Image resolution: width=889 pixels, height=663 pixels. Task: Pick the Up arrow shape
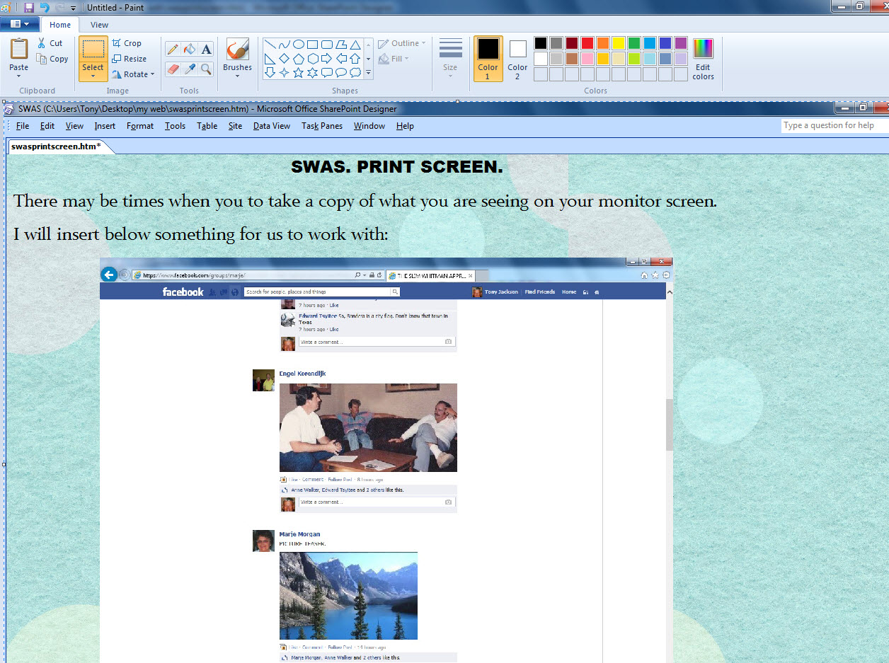(355, 59)
